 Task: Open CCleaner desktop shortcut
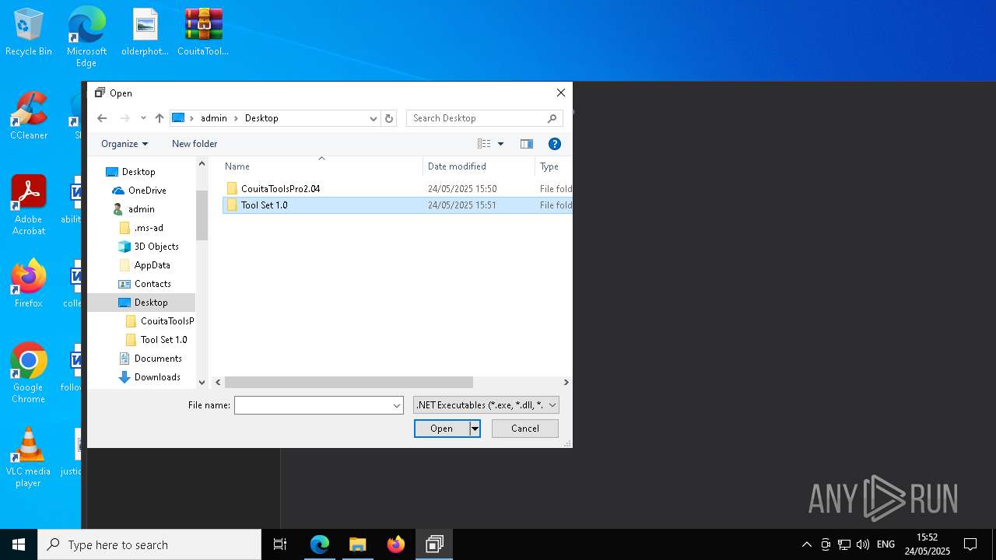29,117
